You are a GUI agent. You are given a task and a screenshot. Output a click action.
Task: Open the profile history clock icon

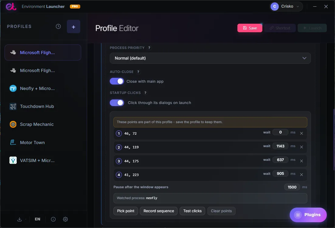click(58, 26)
